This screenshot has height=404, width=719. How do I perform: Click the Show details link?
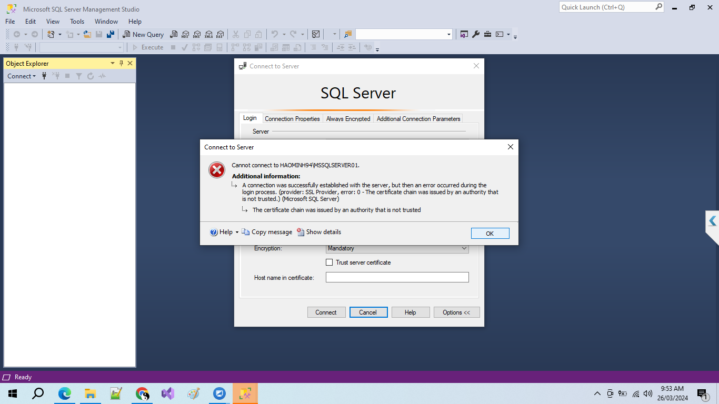point(324,232)
